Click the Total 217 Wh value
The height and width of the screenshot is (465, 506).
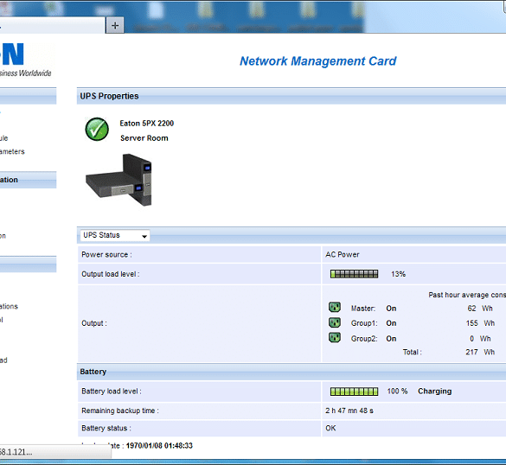pos(480,352)
